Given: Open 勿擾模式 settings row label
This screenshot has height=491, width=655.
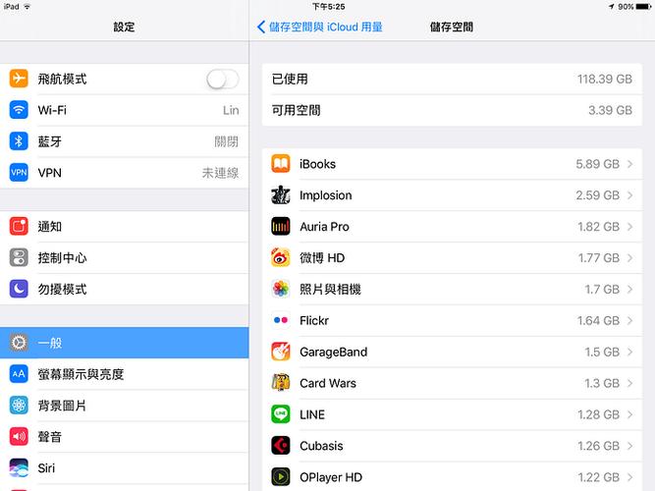Looking at the screenshot, I should (62, 289).
